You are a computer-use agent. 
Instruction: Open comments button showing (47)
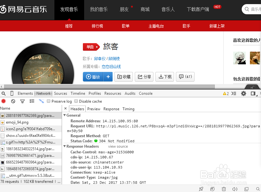click(185, 77)
